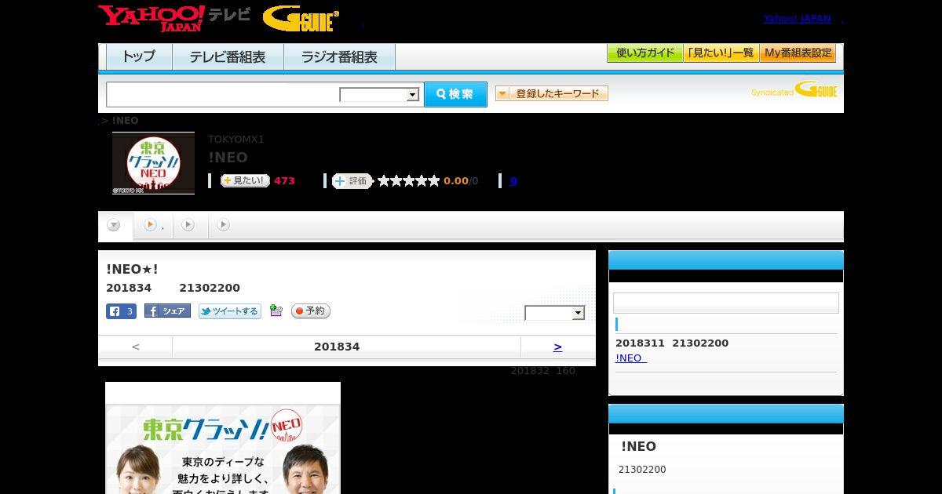Viewport: 942px width, 494px height.
Task: Open My番組表設定
Action: pos(798,53)
